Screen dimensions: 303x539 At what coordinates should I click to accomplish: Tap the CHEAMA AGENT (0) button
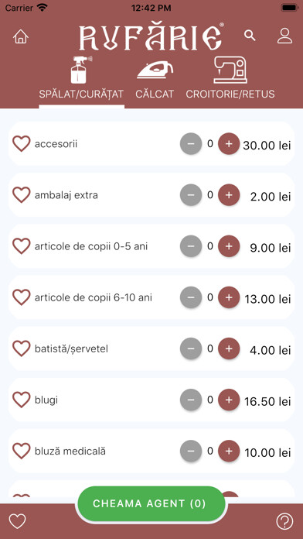tap(150, 503)
